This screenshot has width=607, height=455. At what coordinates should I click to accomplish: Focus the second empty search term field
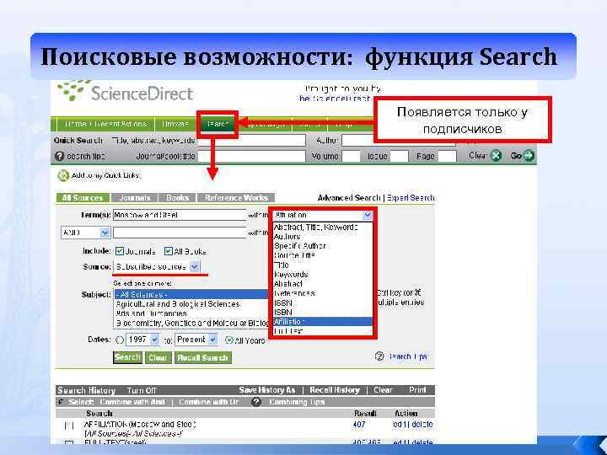click(x=180, y=233)
